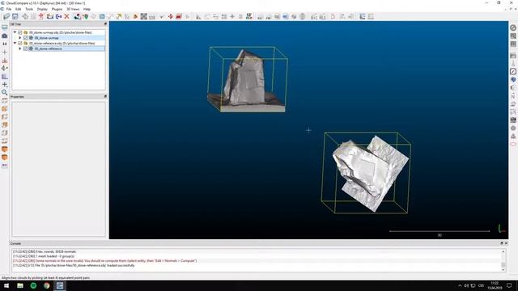Click the red cross-arrows icon beside the checkmark

(x=171, y=16)
